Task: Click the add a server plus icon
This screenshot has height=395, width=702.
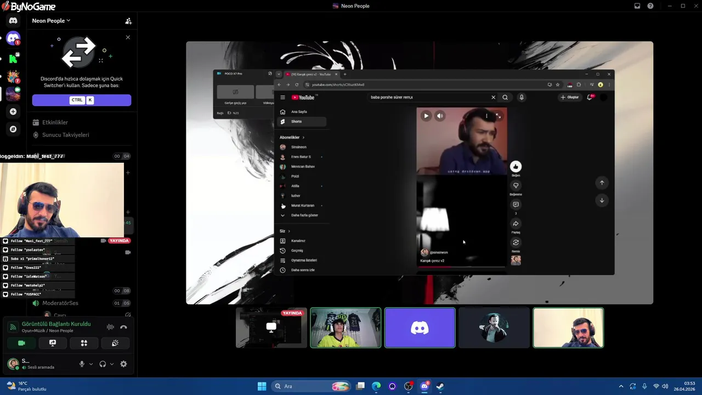Action: [x=13, y=111]
